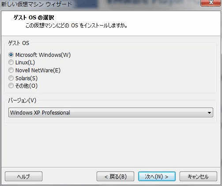Click the version dropdown arrow
Viewport: 222px width, 186px height.
point(209,113)
